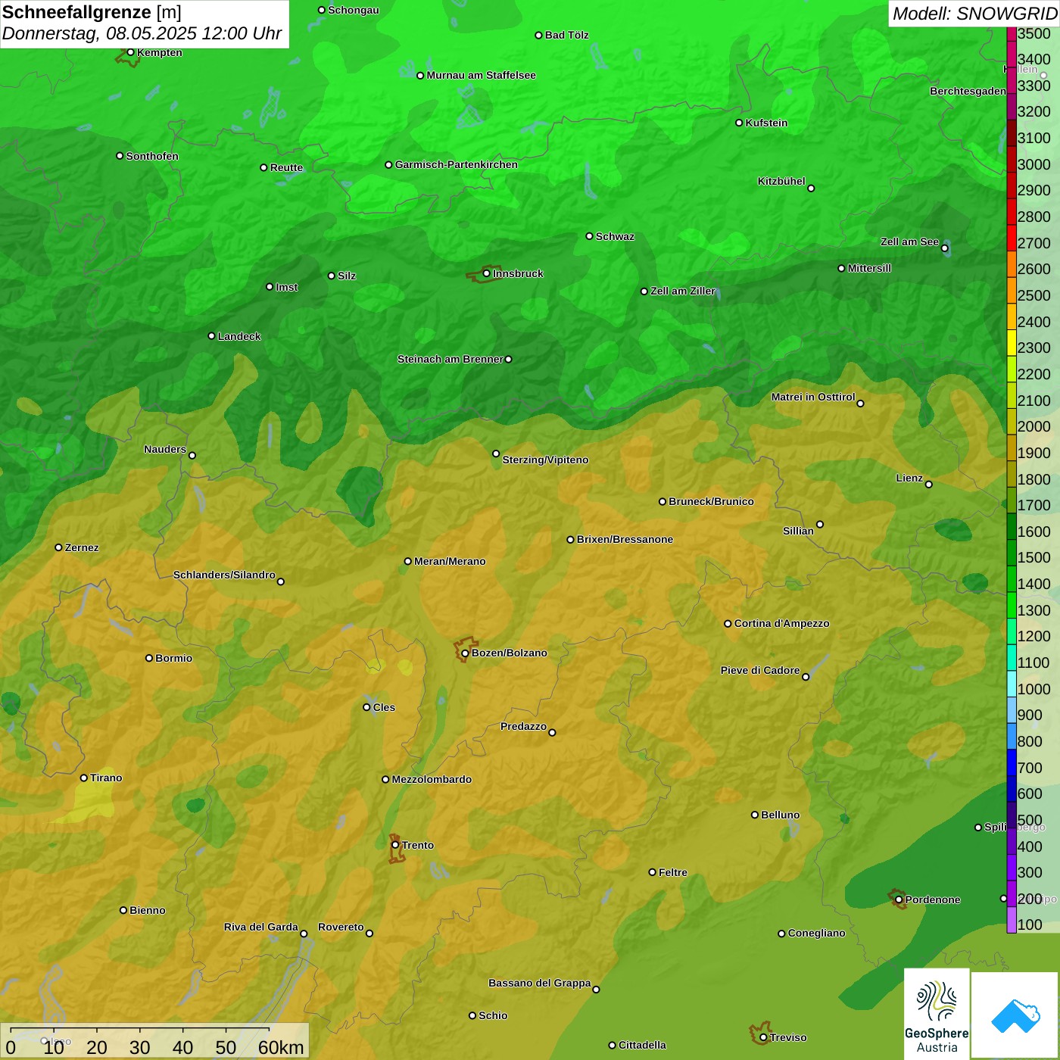Click the violet 100 legend color swatch
Screen dimensions: 1060x1060
click(1012, 920)
